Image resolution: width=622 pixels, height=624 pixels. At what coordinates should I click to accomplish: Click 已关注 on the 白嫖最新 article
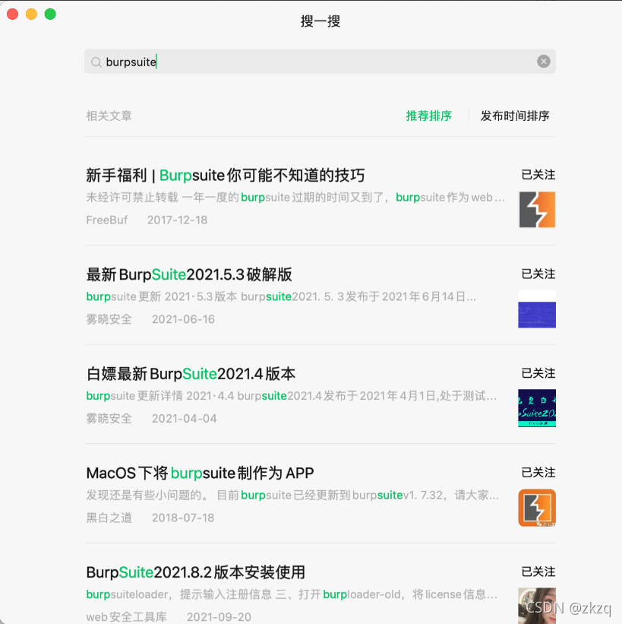pyautogui.click(x=538, y=373)
